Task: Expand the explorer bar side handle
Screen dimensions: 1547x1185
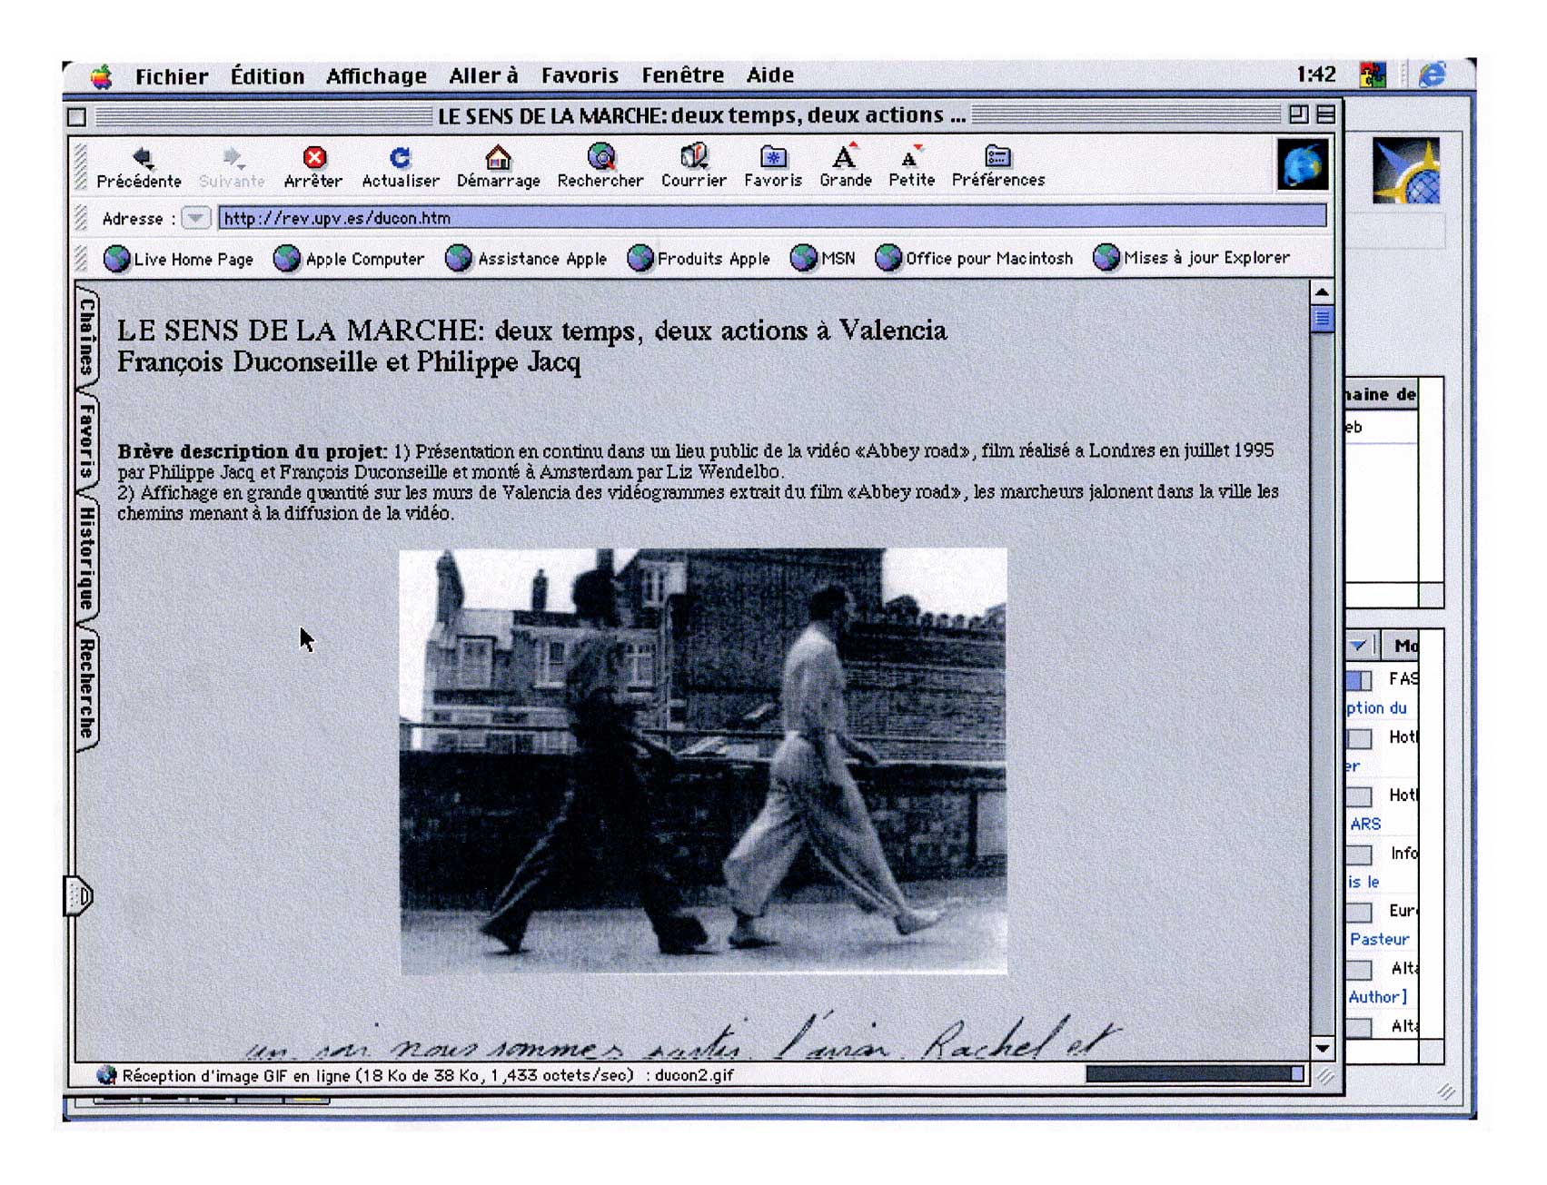Action: click(x=79, y=896)
